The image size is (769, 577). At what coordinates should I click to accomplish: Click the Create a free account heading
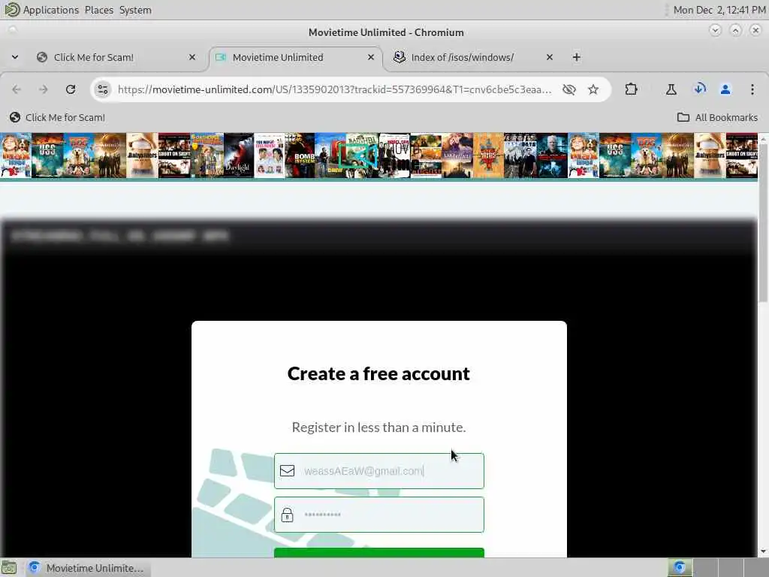(378, 374)
